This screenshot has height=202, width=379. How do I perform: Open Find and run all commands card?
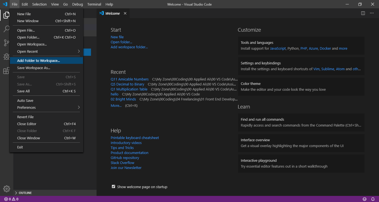[301, 122]
